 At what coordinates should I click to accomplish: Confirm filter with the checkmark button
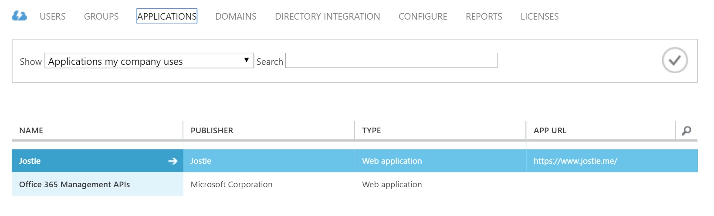(675, 60)
